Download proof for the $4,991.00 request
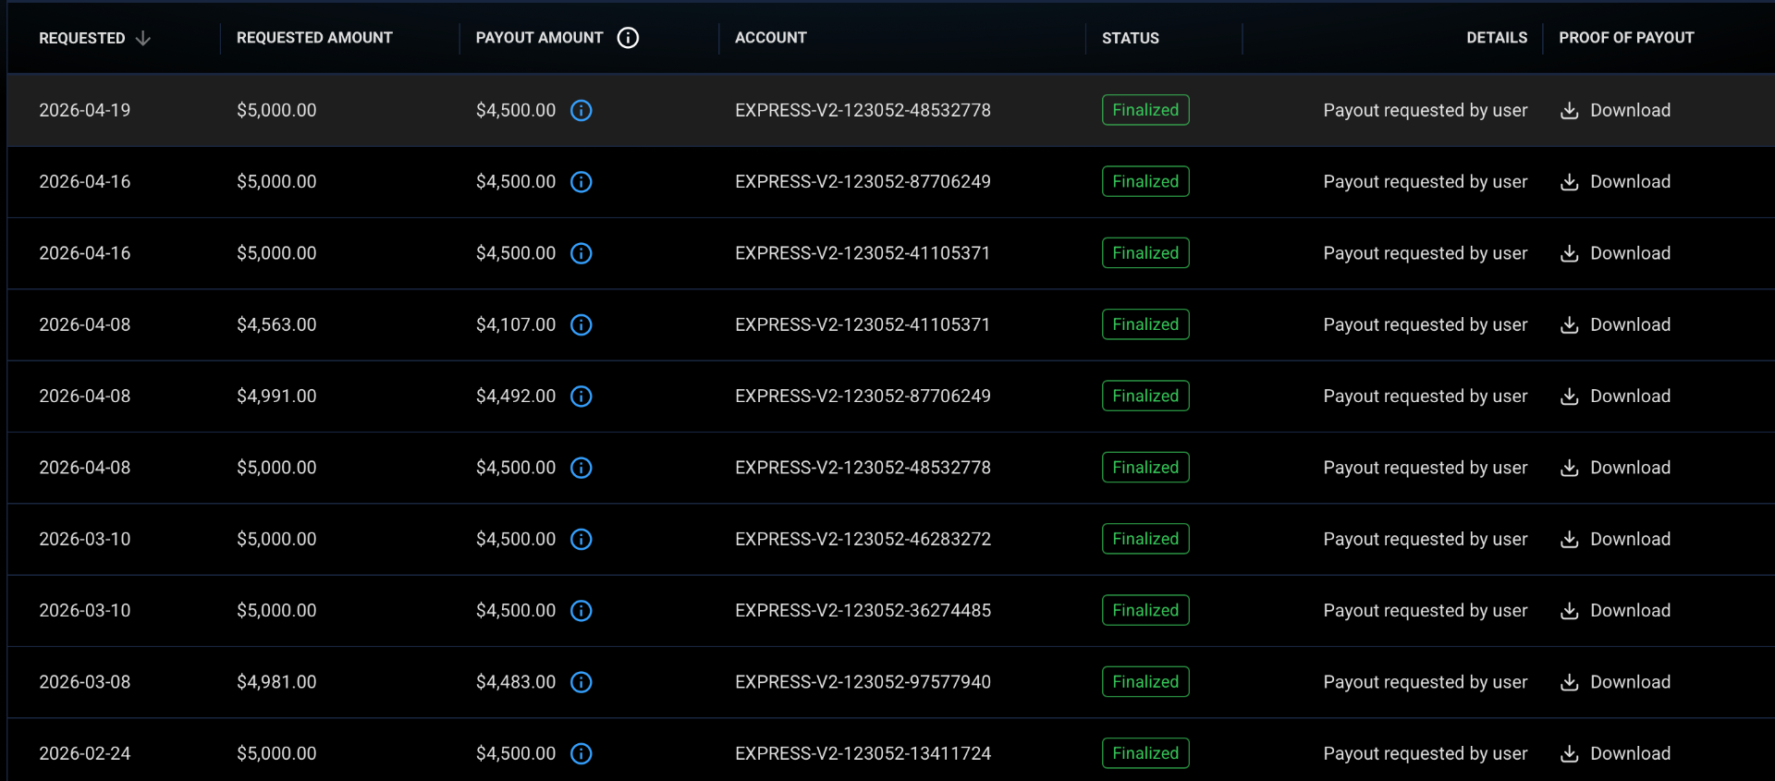Viewport: 1775px width, 781px height. click(x=1615, y=397)
